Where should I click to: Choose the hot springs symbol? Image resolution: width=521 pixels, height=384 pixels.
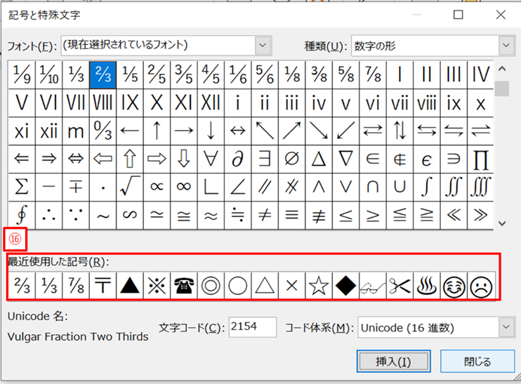click(x=426, y=286)
